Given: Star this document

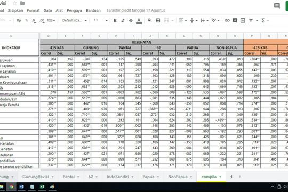Looking at the screenshot, I should 14,3.
